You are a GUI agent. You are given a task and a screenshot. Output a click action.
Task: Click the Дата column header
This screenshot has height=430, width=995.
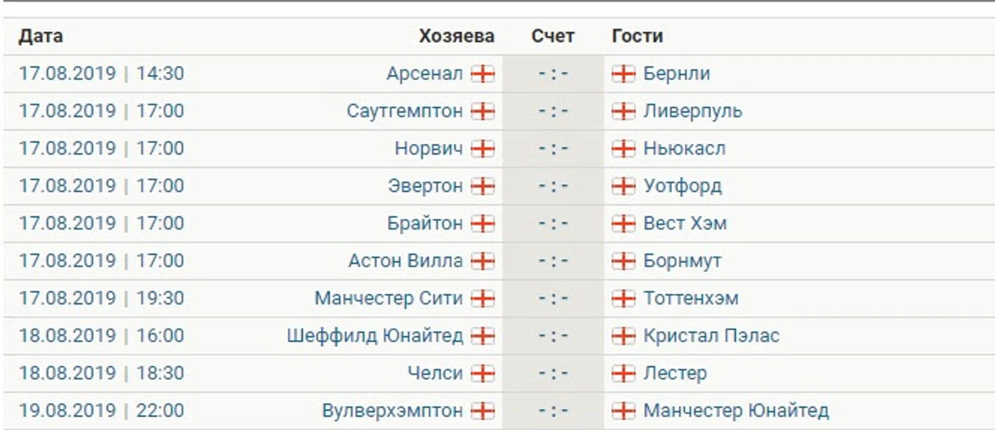point(41,36)
